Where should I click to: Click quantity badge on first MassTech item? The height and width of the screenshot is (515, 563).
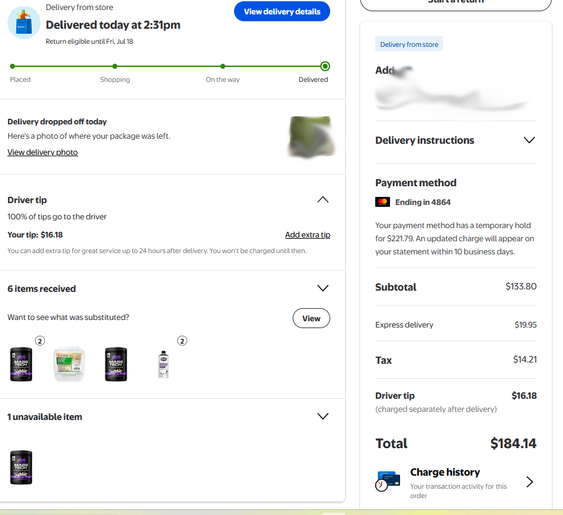(x=40, y=341)
